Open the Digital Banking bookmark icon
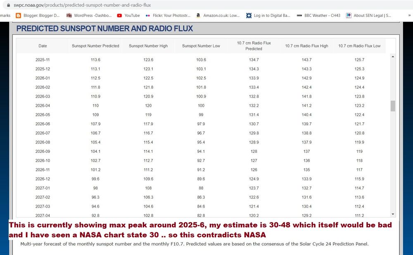 pyautogui.click(x=249, y=16)
